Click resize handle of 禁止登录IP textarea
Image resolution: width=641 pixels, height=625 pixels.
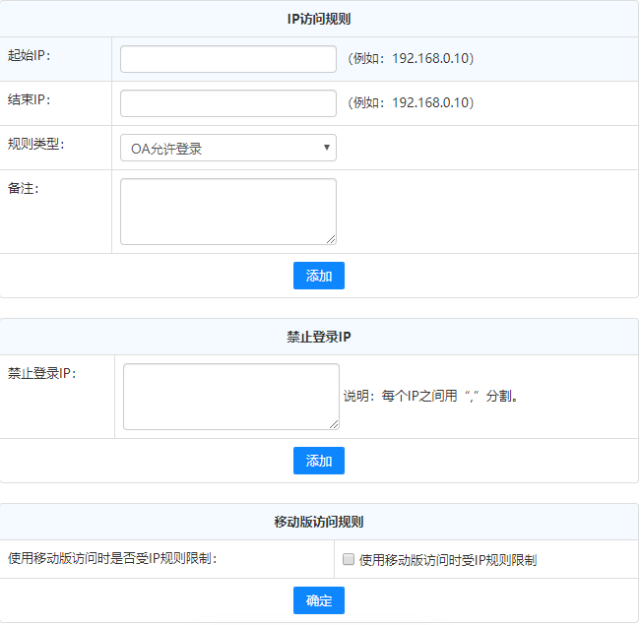click(x=334, y=424)
